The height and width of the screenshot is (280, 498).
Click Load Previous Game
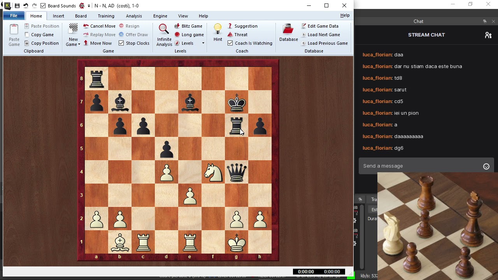pos(324,43)
